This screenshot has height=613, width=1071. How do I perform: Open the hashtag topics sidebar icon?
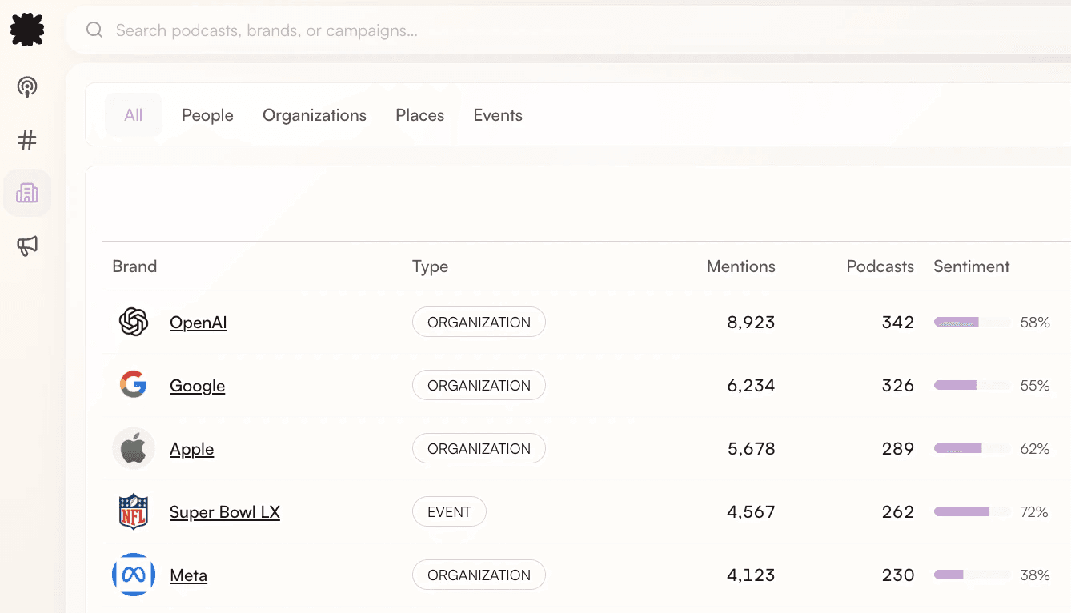click(27, 141)
